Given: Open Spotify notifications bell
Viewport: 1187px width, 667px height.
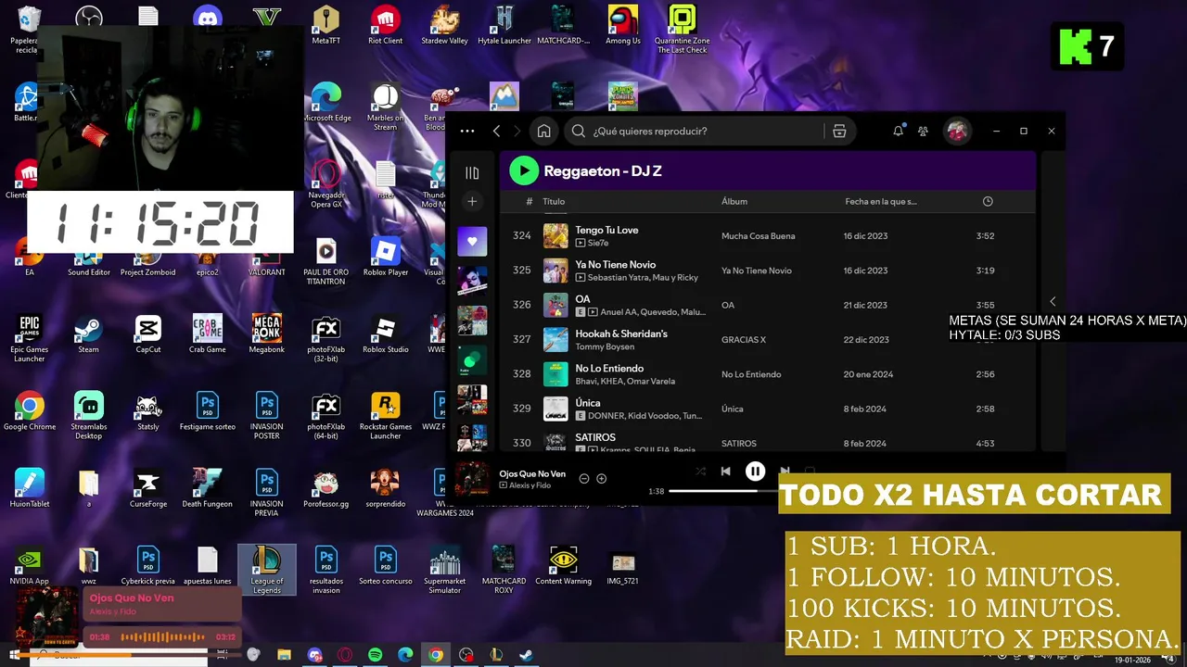Looking at the screenshot, I should click(x=898, y=131).
